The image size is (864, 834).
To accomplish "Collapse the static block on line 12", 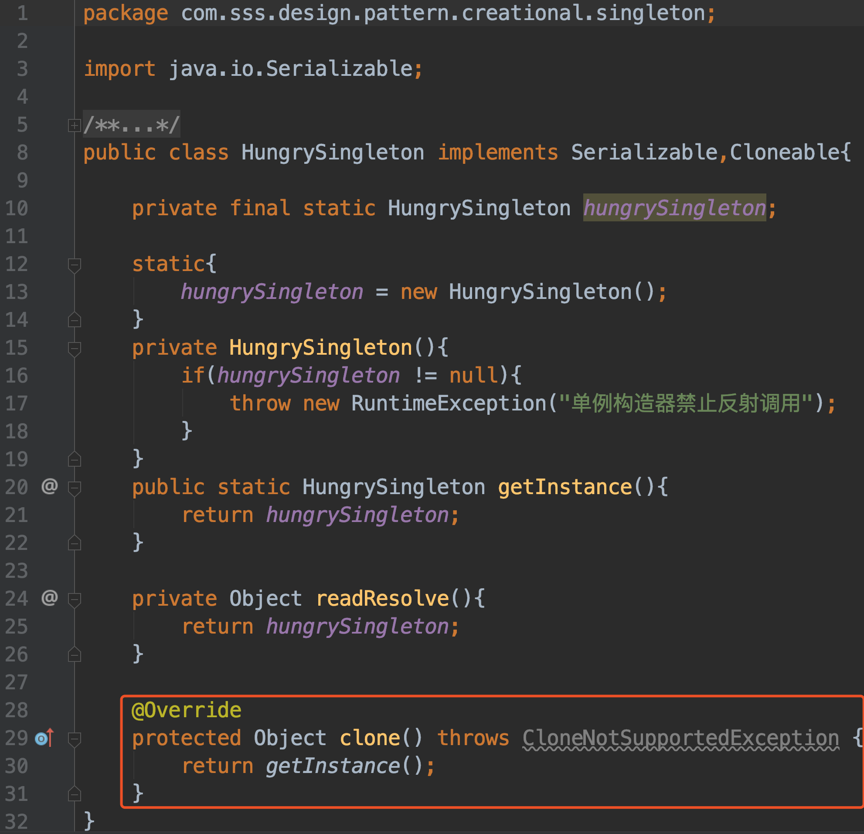I will tap(74, 265).
